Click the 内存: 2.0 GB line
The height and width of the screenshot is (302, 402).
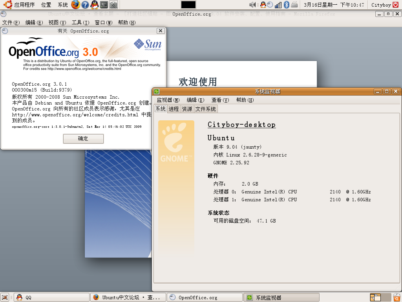(236, 184)
